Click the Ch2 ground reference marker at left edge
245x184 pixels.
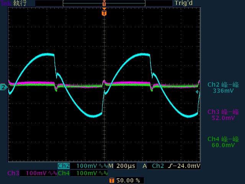pyautogui.click(x=3, y=87)
